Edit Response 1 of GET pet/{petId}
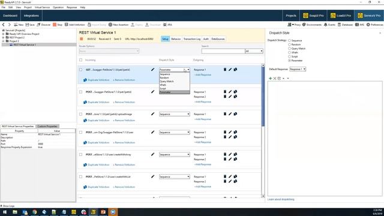The width and height of the screenshot is (384, 216). tap(230, 70)
